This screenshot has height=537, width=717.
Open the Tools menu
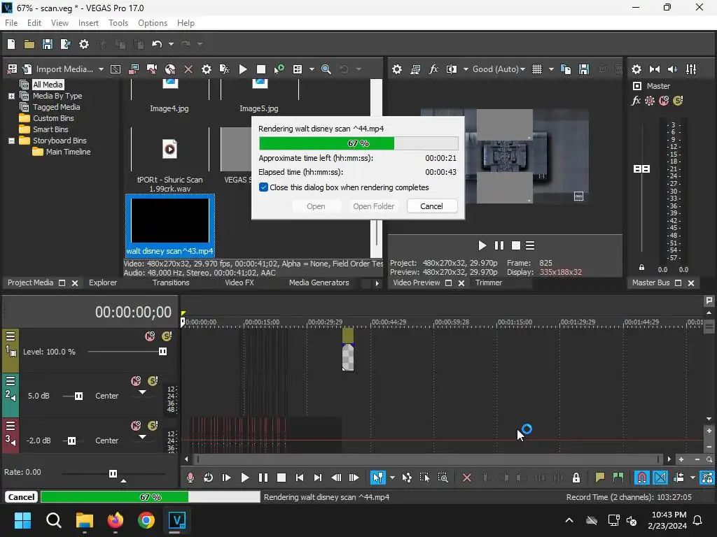point(118,23)
